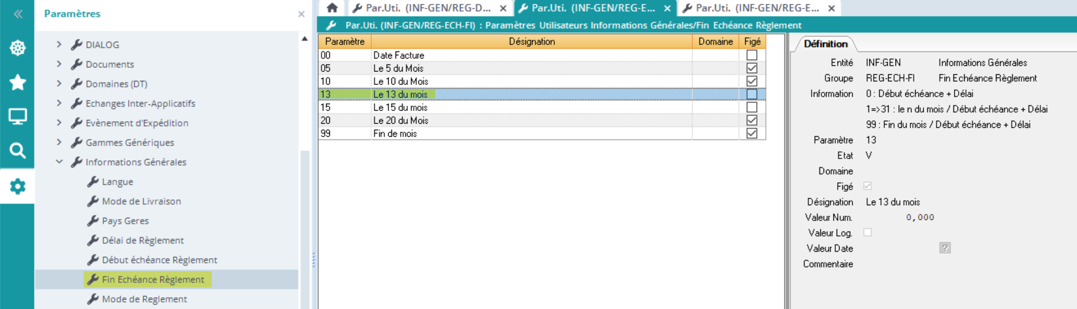Sort by Désignation column header
Viewport: 1077px width, 309px height.
coord(531,41)
